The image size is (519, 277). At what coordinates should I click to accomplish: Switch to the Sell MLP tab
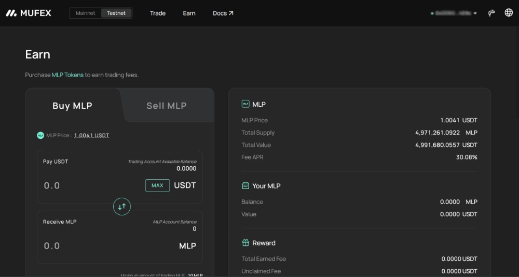167,106
